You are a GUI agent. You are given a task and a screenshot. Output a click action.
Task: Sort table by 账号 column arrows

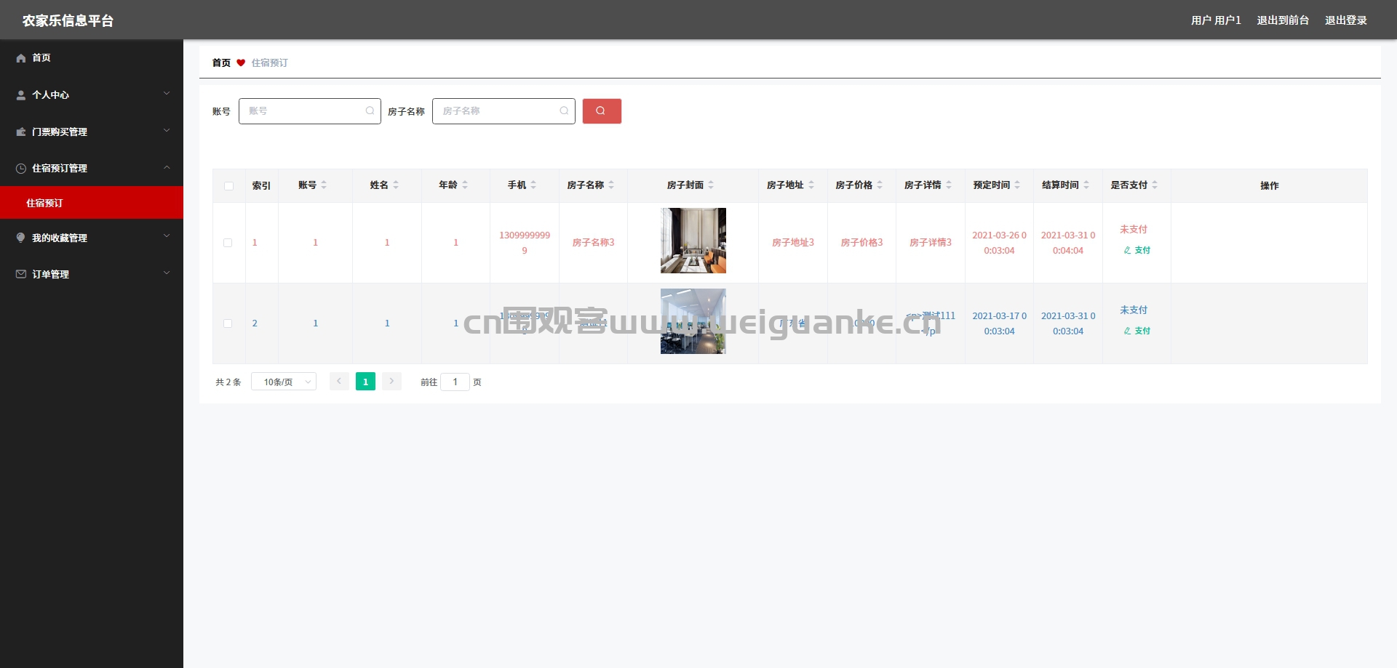tap(324, 185)
